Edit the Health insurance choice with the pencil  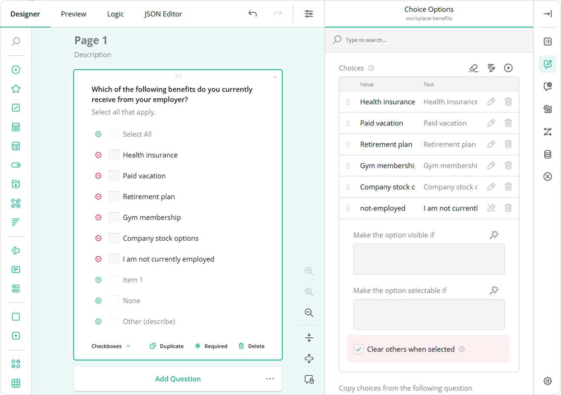pos(491,102)
